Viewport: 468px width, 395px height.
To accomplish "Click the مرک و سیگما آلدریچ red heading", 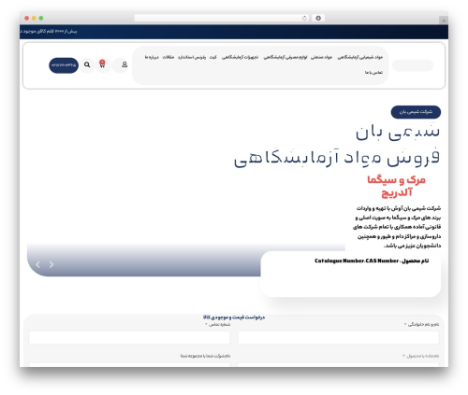I will (397, 186).
